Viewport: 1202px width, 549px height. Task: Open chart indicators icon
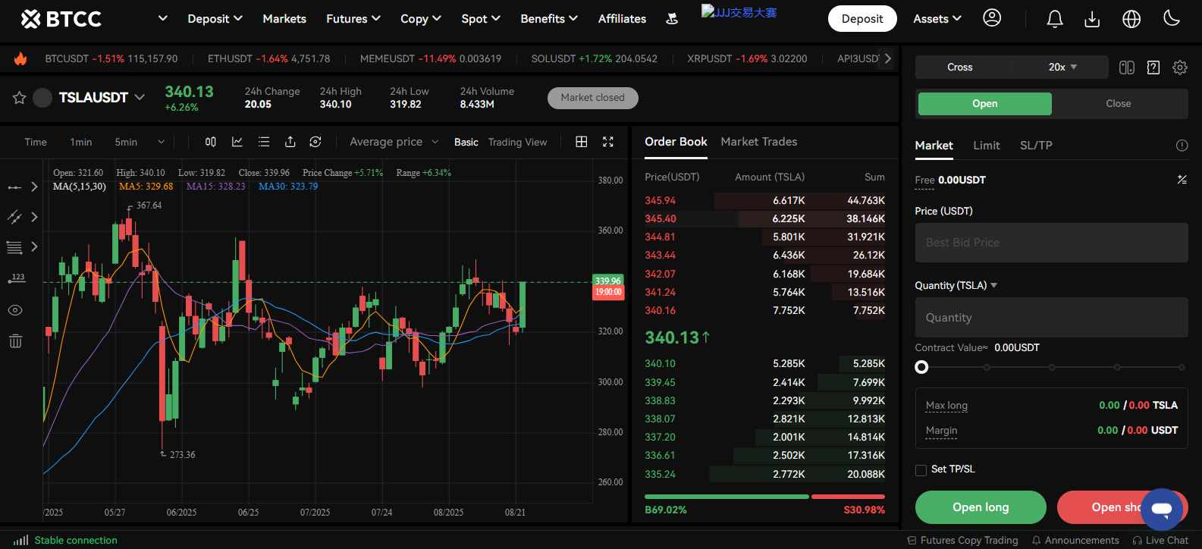(237, 142)
